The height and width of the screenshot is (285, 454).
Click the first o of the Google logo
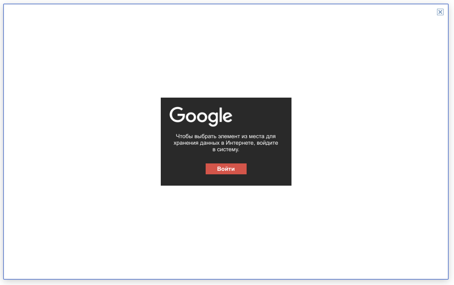191,117
